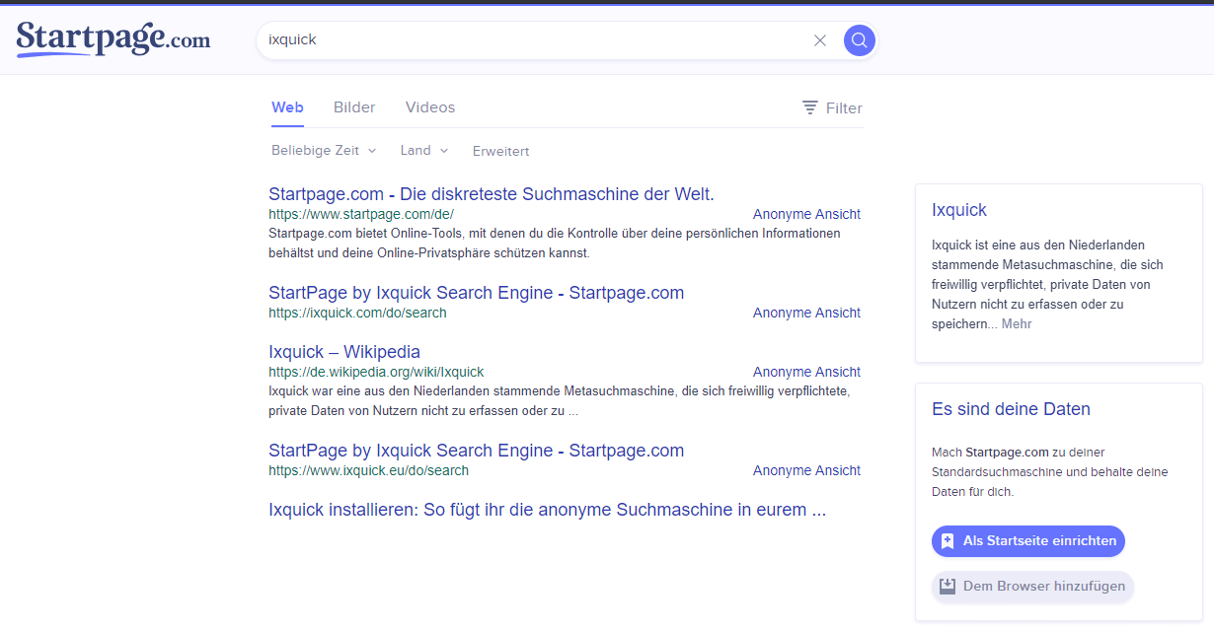1214x631 pixels.
Task: Click the Ixquick heading in the info panel
Action: pyautogui.click(x=959, y=210)
